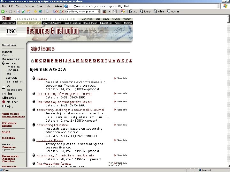Image resolution: width=230 pixels, height=172 pixels.
Task: Jump to letter Z in alphabet index
Action: (130, 61)
